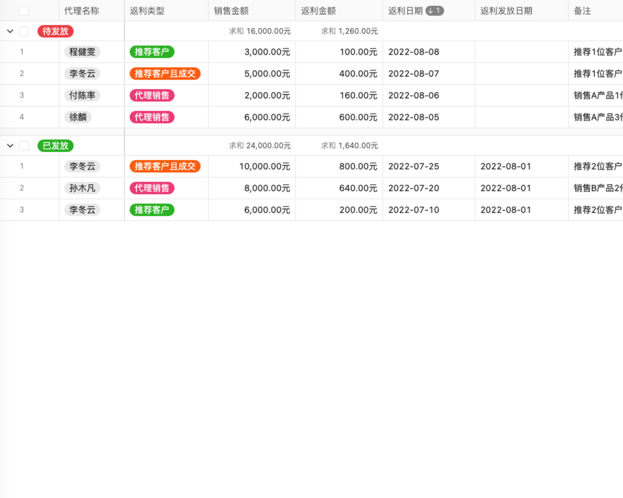623x498 pixels.
Task: Check the 已发放 group checkbox
Action: pos(24,145)
